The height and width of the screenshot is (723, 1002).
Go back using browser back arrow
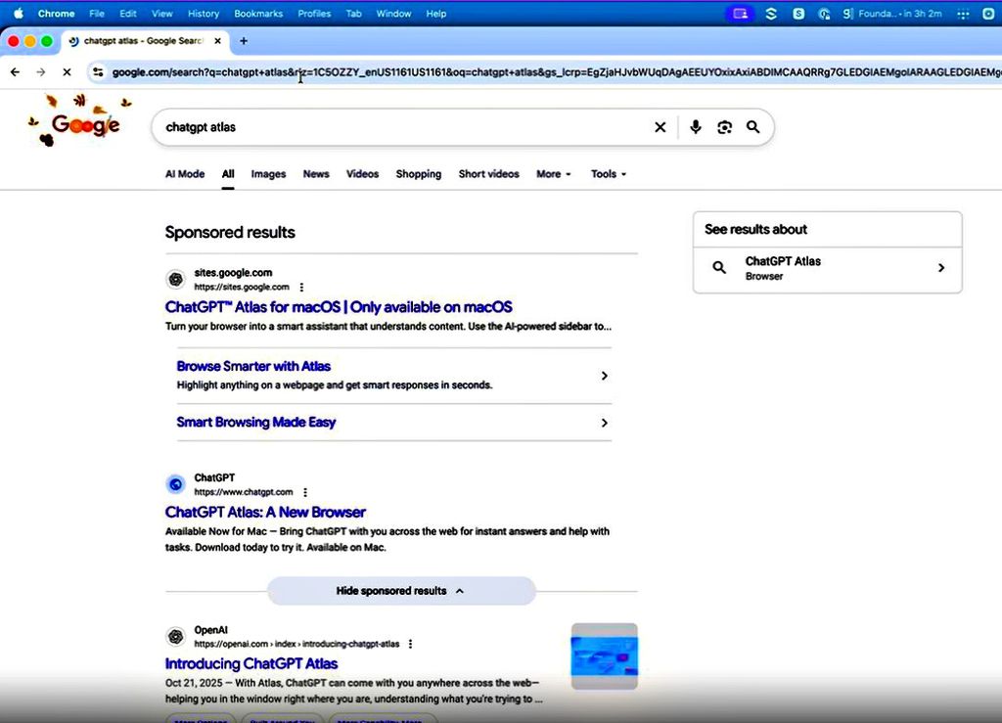click(15, 72)
